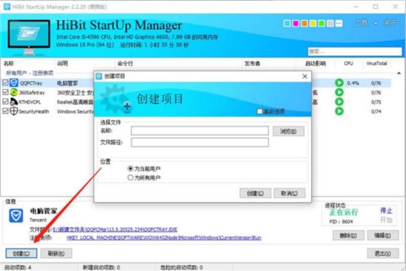
Task: Click the 创建 button in main window bottom
Action: coord(21,253)
